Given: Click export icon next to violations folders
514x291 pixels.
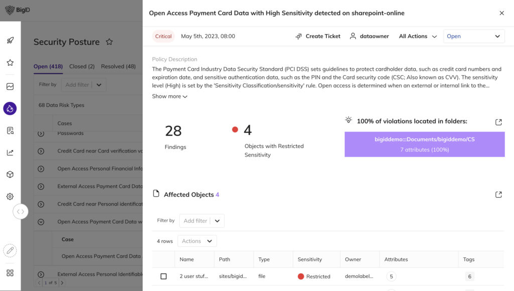Looking at the screenshot, I should [x=498, y=122].
